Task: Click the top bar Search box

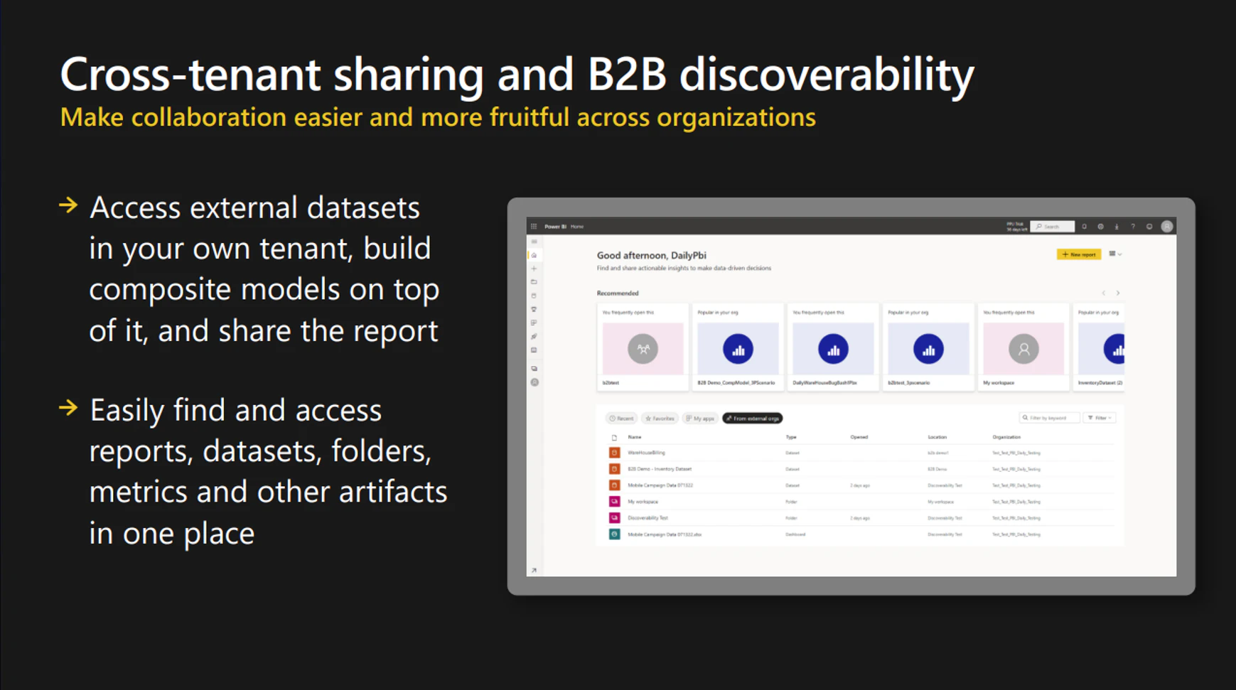Action: click(x=1053, y=227)
